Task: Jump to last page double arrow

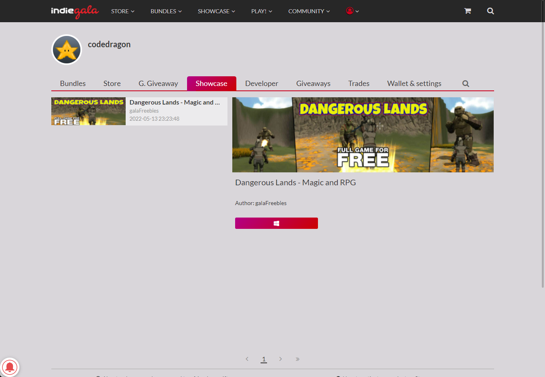Action: 297,359
